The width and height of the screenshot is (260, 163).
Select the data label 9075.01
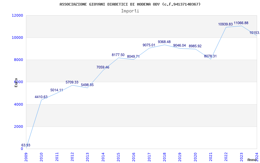coord(149,45)
